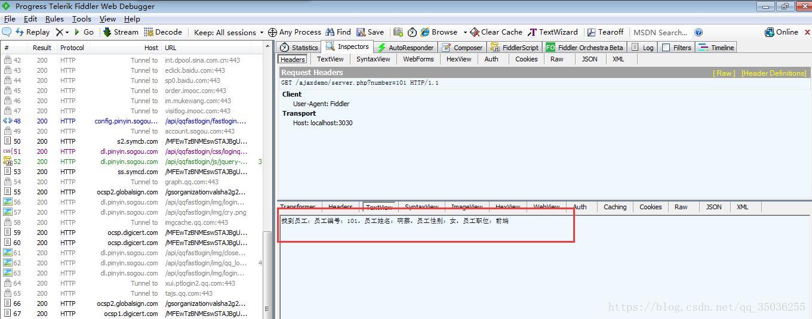Click the timer stopwatch icon
812x319 pixels.
[x=412, y=32]
